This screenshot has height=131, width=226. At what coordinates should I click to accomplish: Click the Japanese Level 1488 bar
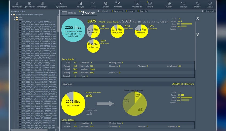[187, 97]
